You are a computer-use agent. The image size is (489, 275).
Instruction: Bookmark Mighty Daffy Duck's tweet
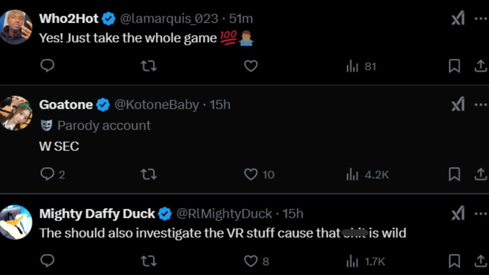[x=454, y=261]
